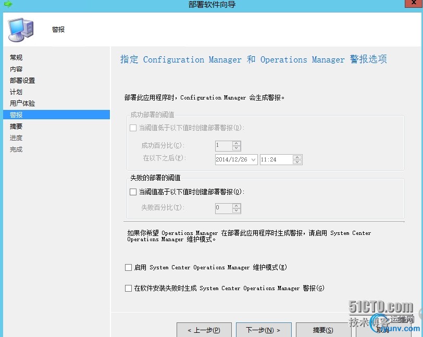423x337 pixels.
Task: Click the 在以下之后(F) label
Action: 164,158
